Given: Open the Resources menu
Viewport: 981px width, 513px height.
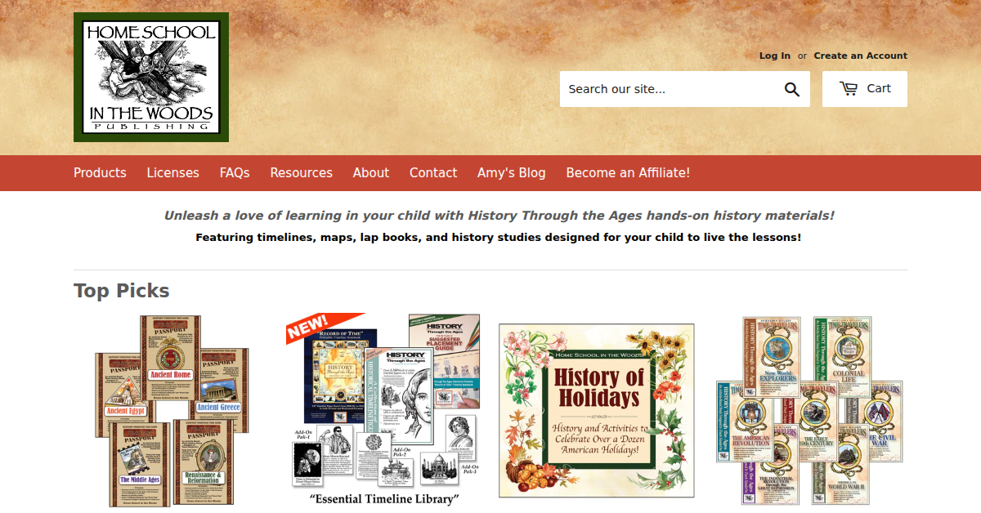Looking at the screenshot, I should (x=302, y=173).
